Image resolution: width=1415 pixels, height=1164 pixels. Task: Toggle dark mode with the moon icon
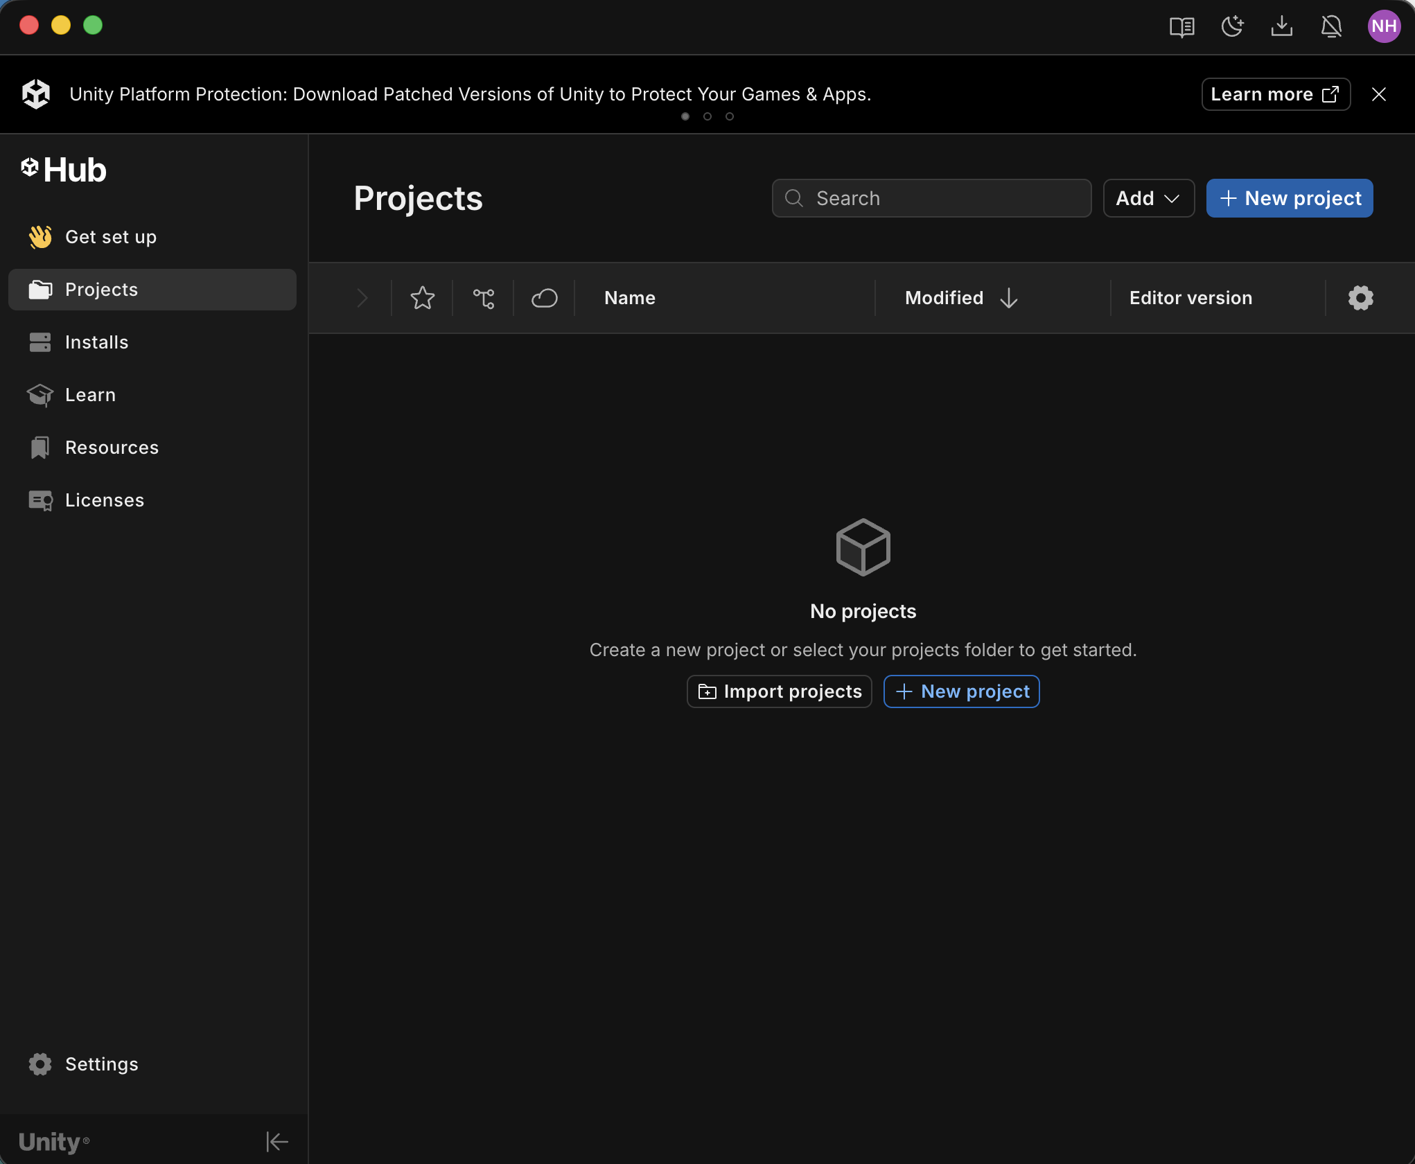(1232, 26)
